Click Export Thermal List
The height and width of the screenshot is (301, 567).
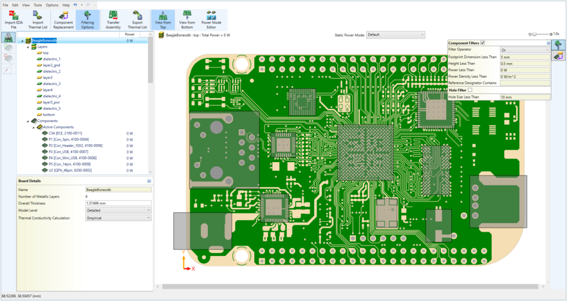point(137,20)
